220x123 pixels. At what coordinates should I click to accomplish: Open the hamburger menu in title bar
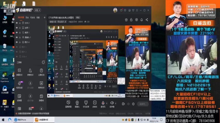point(137,10)
